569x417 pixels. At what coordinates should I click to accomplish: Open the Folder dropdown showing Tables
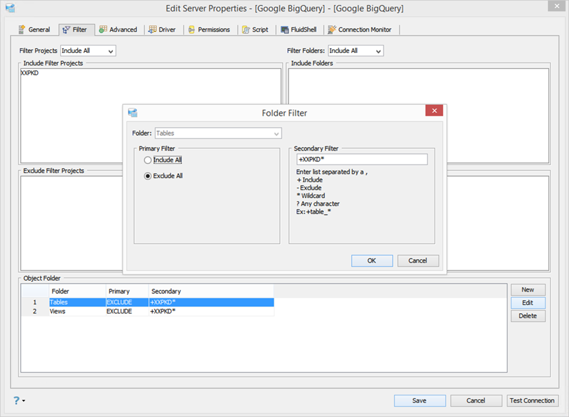218,133
